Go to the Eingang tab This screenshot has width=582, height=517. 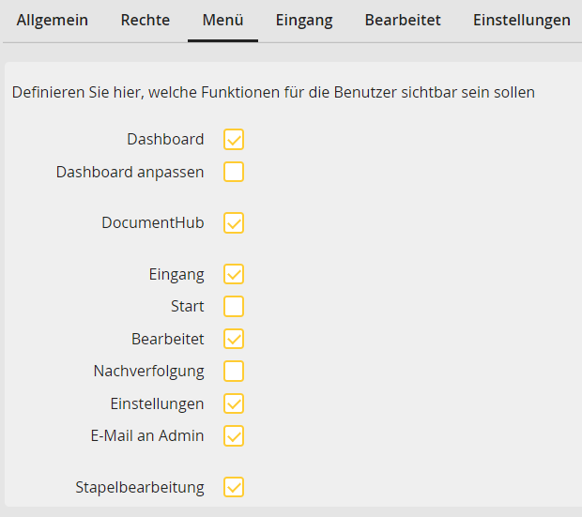pos(304,20)
